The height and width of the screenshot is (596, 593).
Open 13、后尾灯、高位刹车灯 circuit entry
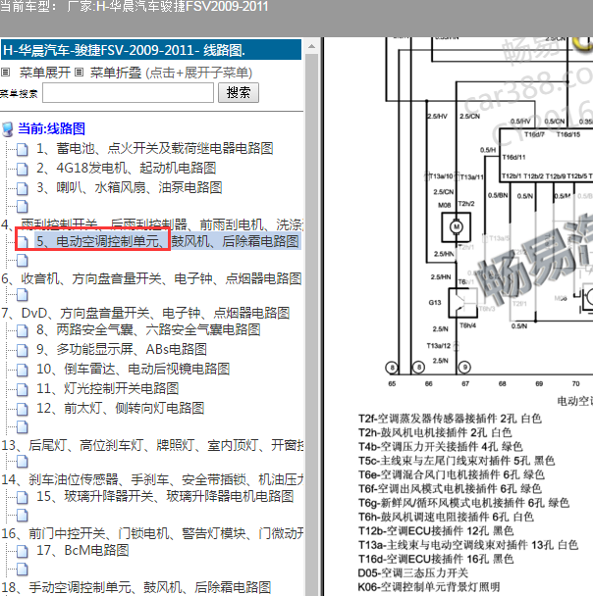[152, 445]
